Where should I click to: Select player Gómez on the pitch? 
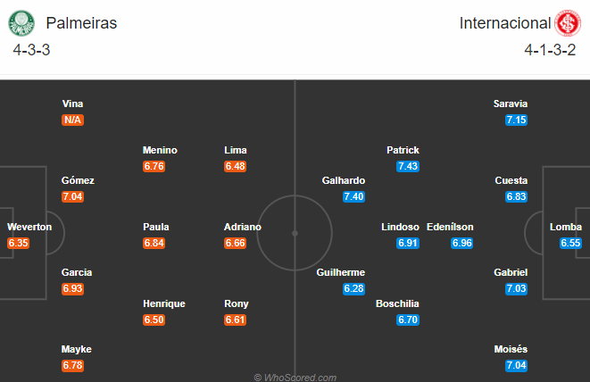78,180
